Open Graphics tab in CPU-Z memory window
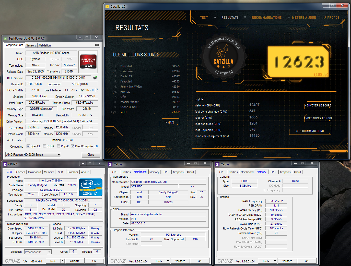Screen dimensions: 351x266 [285, 172]
